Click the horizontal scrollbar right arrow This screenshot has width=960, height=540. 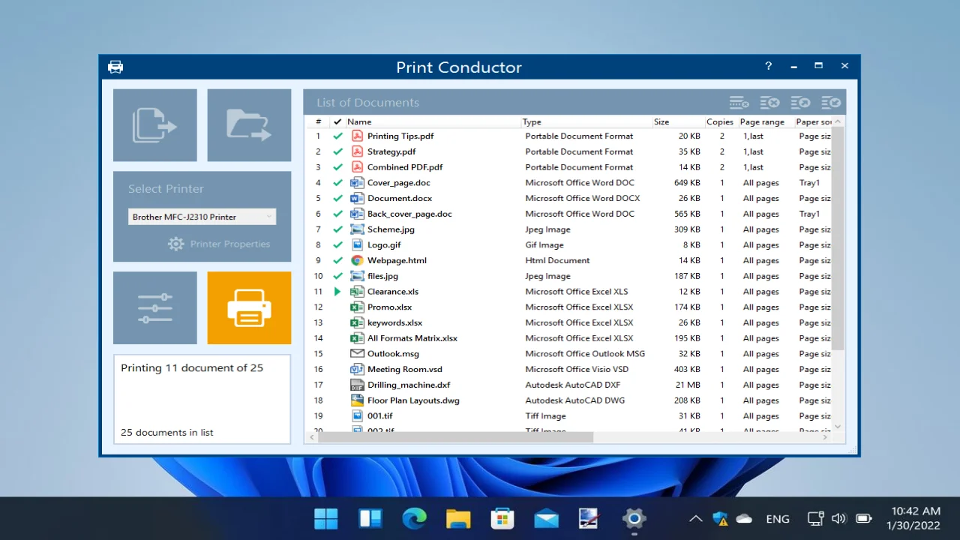pyautogui.click(x=826, y=437)
